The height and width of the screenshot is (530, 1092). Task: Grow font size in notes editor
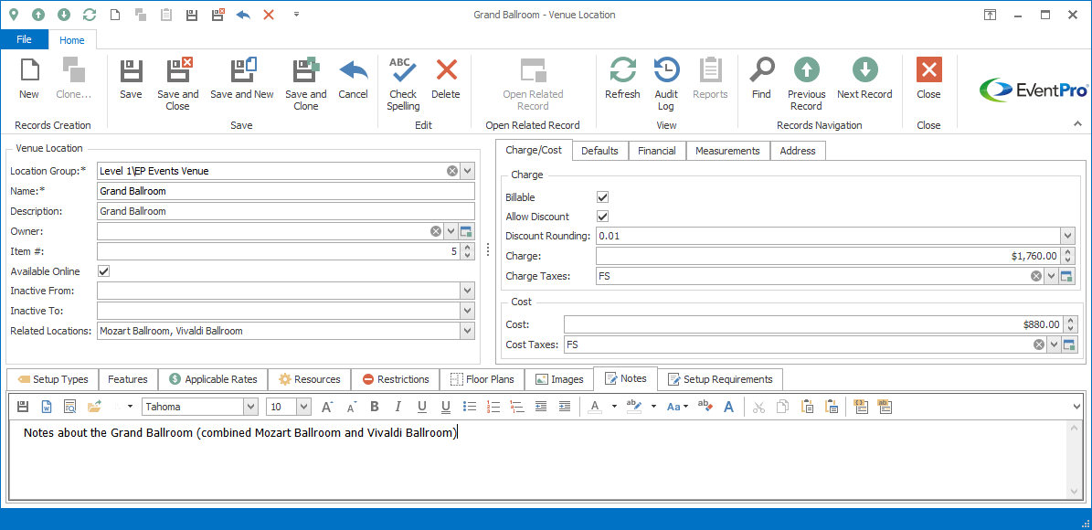[326, 407]
